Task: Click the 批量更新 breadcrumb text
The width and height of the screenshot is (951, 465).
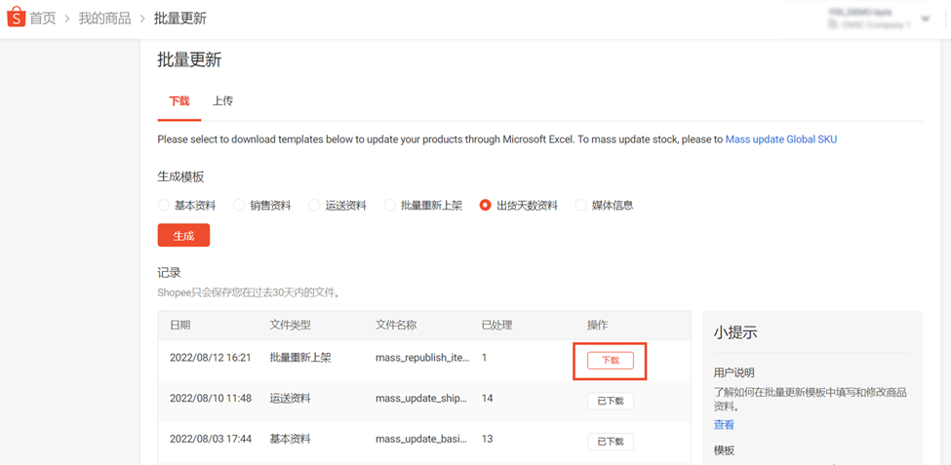Action: [x=180, y=19]
